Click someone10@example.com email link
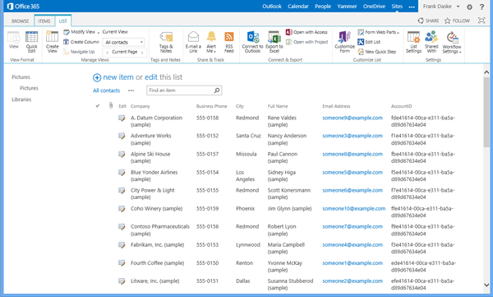The width and height of the screenshot is (493, 297). (353, 208)
